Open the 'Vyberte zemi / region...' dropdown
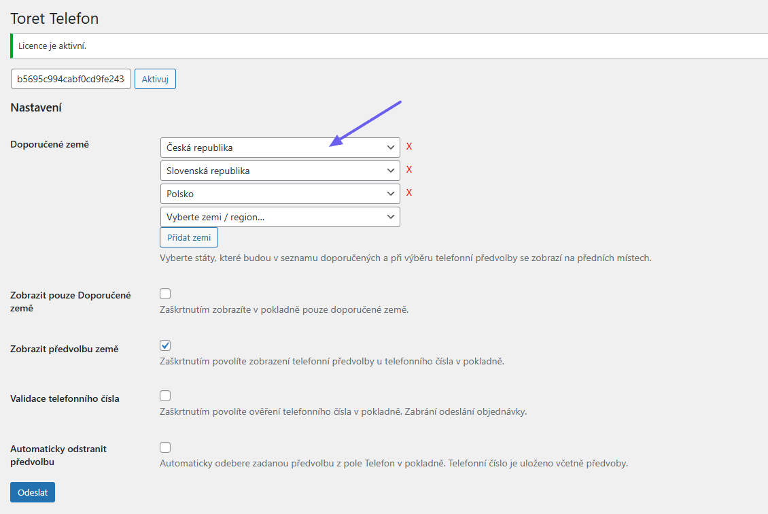768x514 pixels. tap(280, 217)
